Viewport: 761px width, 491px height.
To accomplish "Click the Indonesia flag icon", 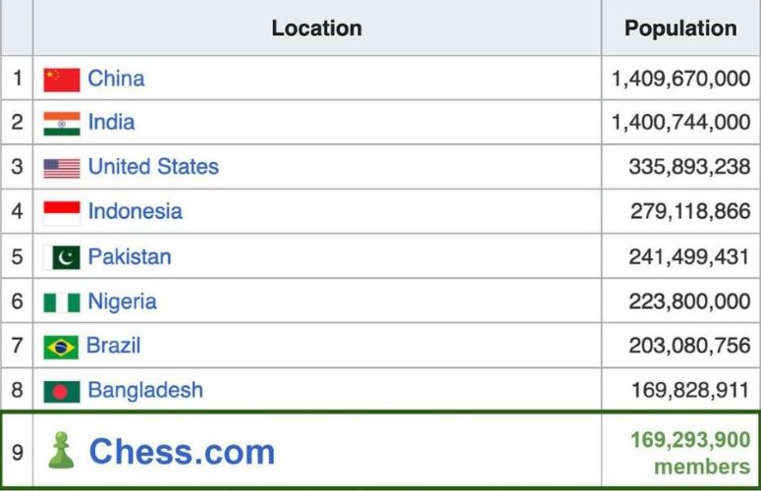I will [61, 212].
